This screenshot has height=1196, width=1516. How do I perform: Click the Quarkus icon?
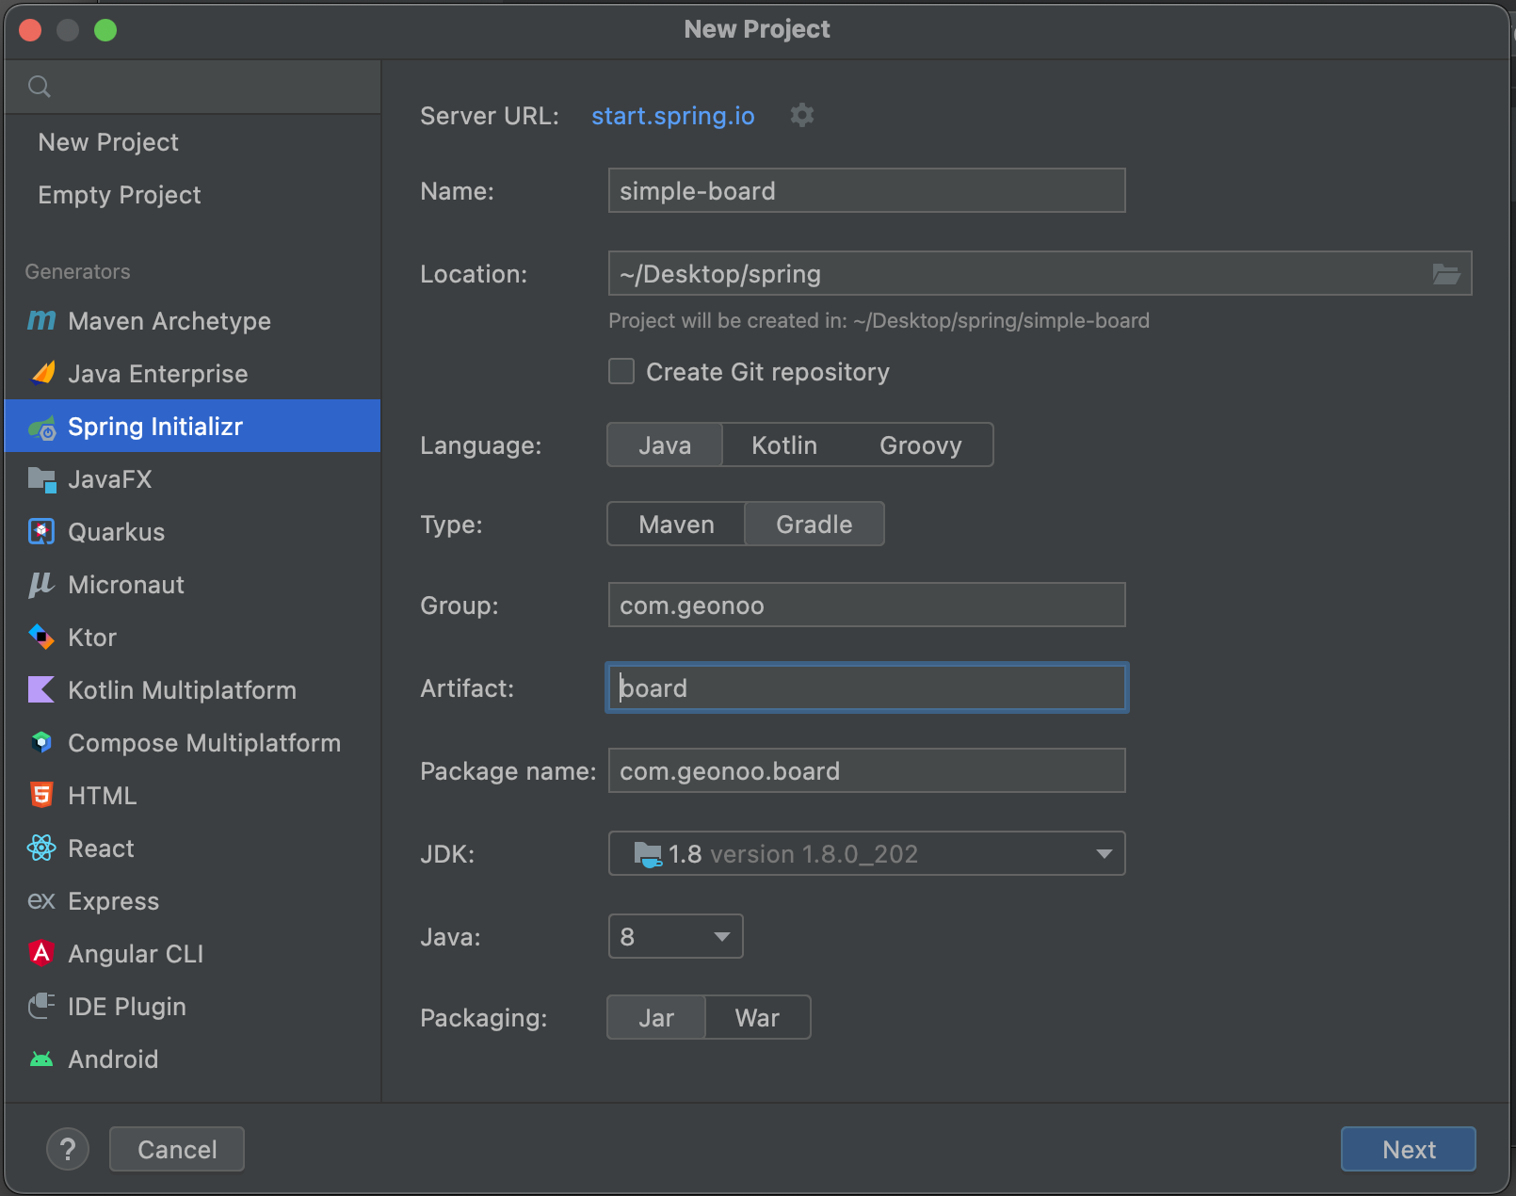tap(41, 532)
